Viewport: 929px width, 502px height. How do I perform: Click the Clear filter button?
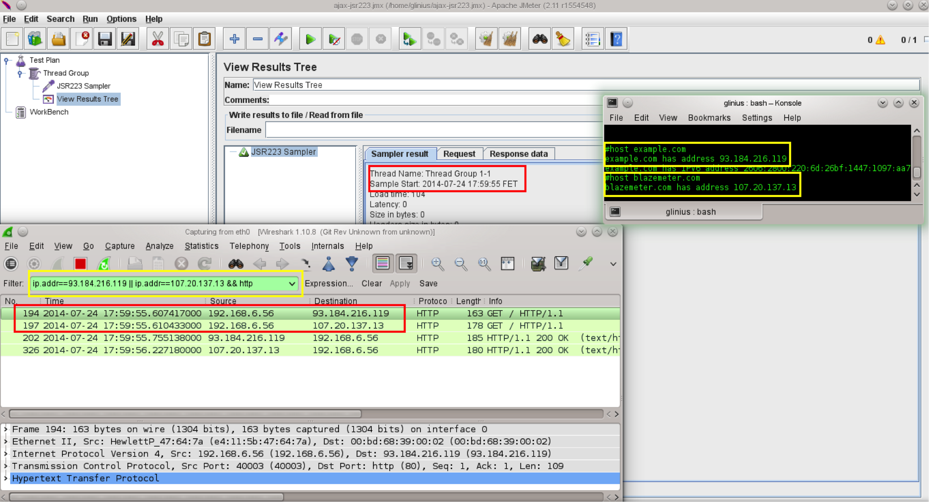(371, 284)
